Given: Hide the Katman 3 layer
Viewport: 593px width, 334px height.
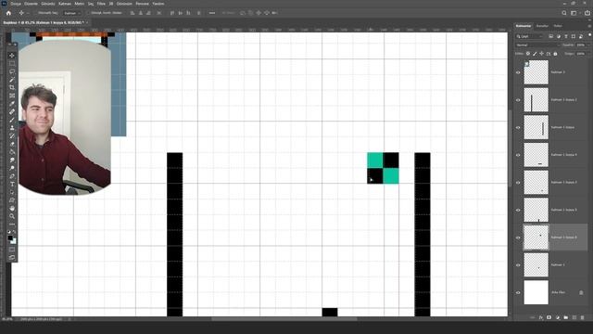Looking at the screenshot, I should point(518,72).
